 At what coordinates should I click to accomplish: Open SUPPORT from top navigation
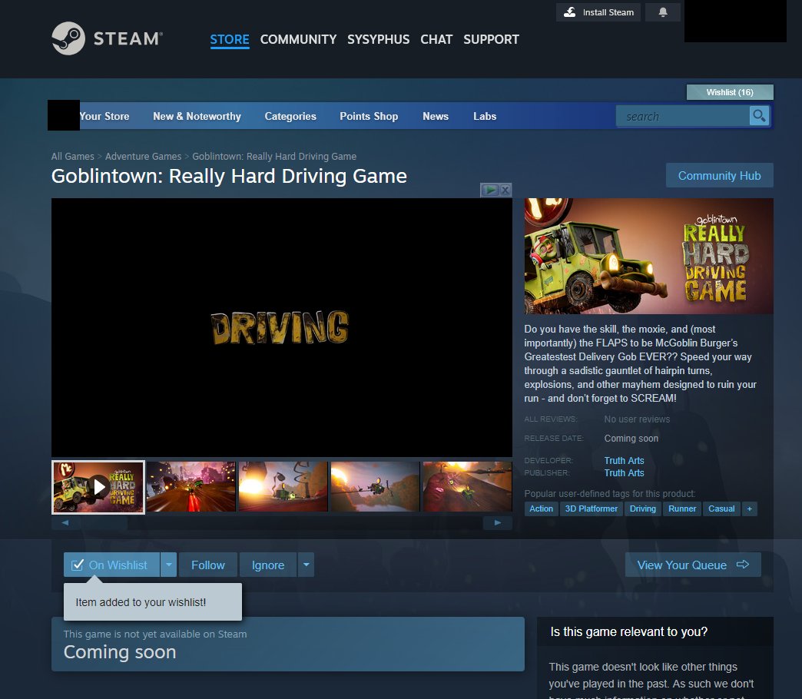tap(491, 39)
